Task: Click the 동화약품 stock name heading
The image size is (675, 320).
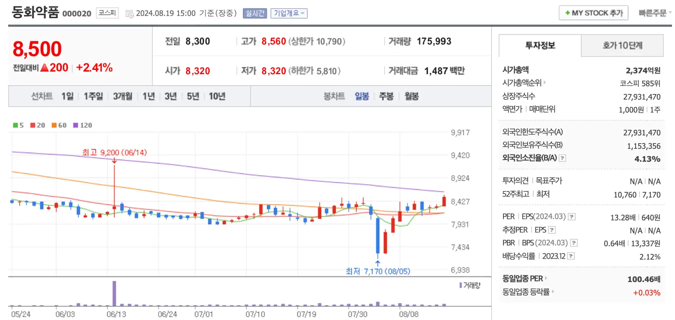Action: point(35,13)
